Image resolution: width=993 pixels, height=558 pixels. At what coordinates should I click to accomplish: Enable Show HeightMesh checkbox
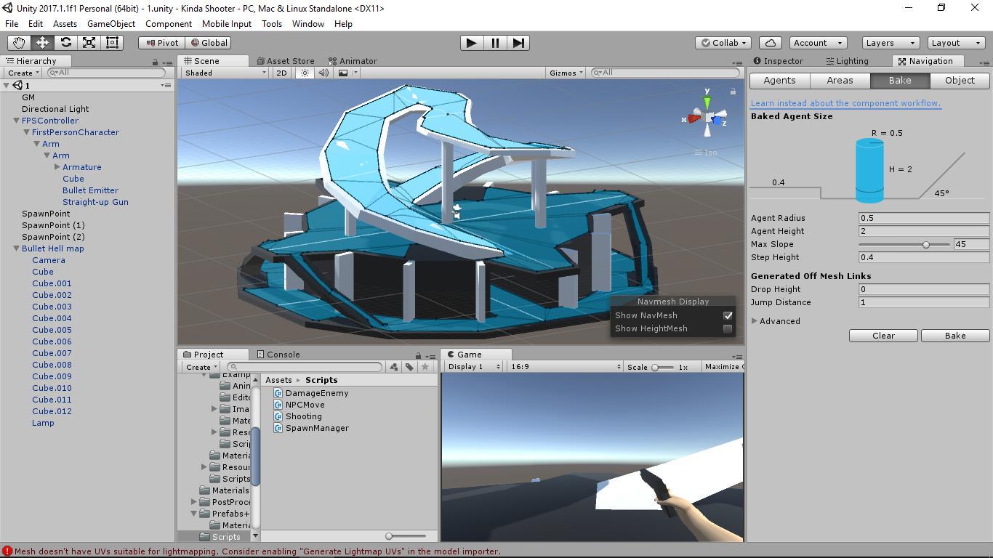727,328
